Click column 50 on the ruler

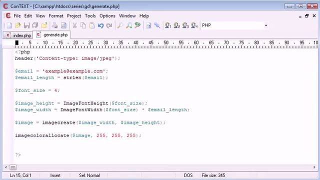coord(166,42)
